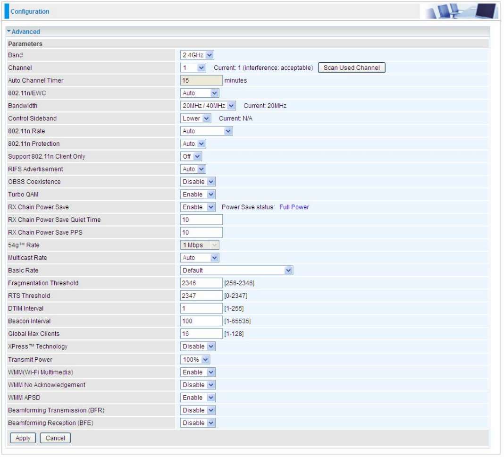Viewport: 504px width, 457px height.
Task: Open Beamforming Reception (BFE) dropdown
Action: click(x=198, y=423)
